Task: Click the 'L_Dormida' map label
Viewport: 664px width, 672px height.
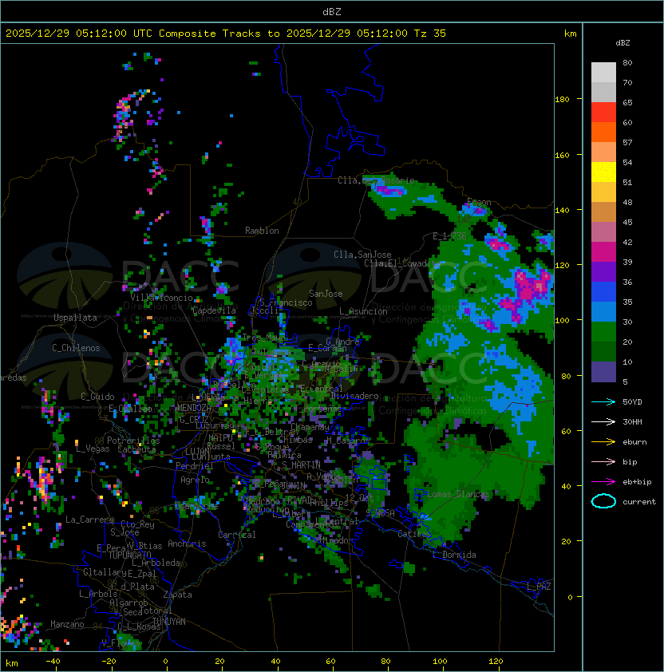Action: point(454,555)
